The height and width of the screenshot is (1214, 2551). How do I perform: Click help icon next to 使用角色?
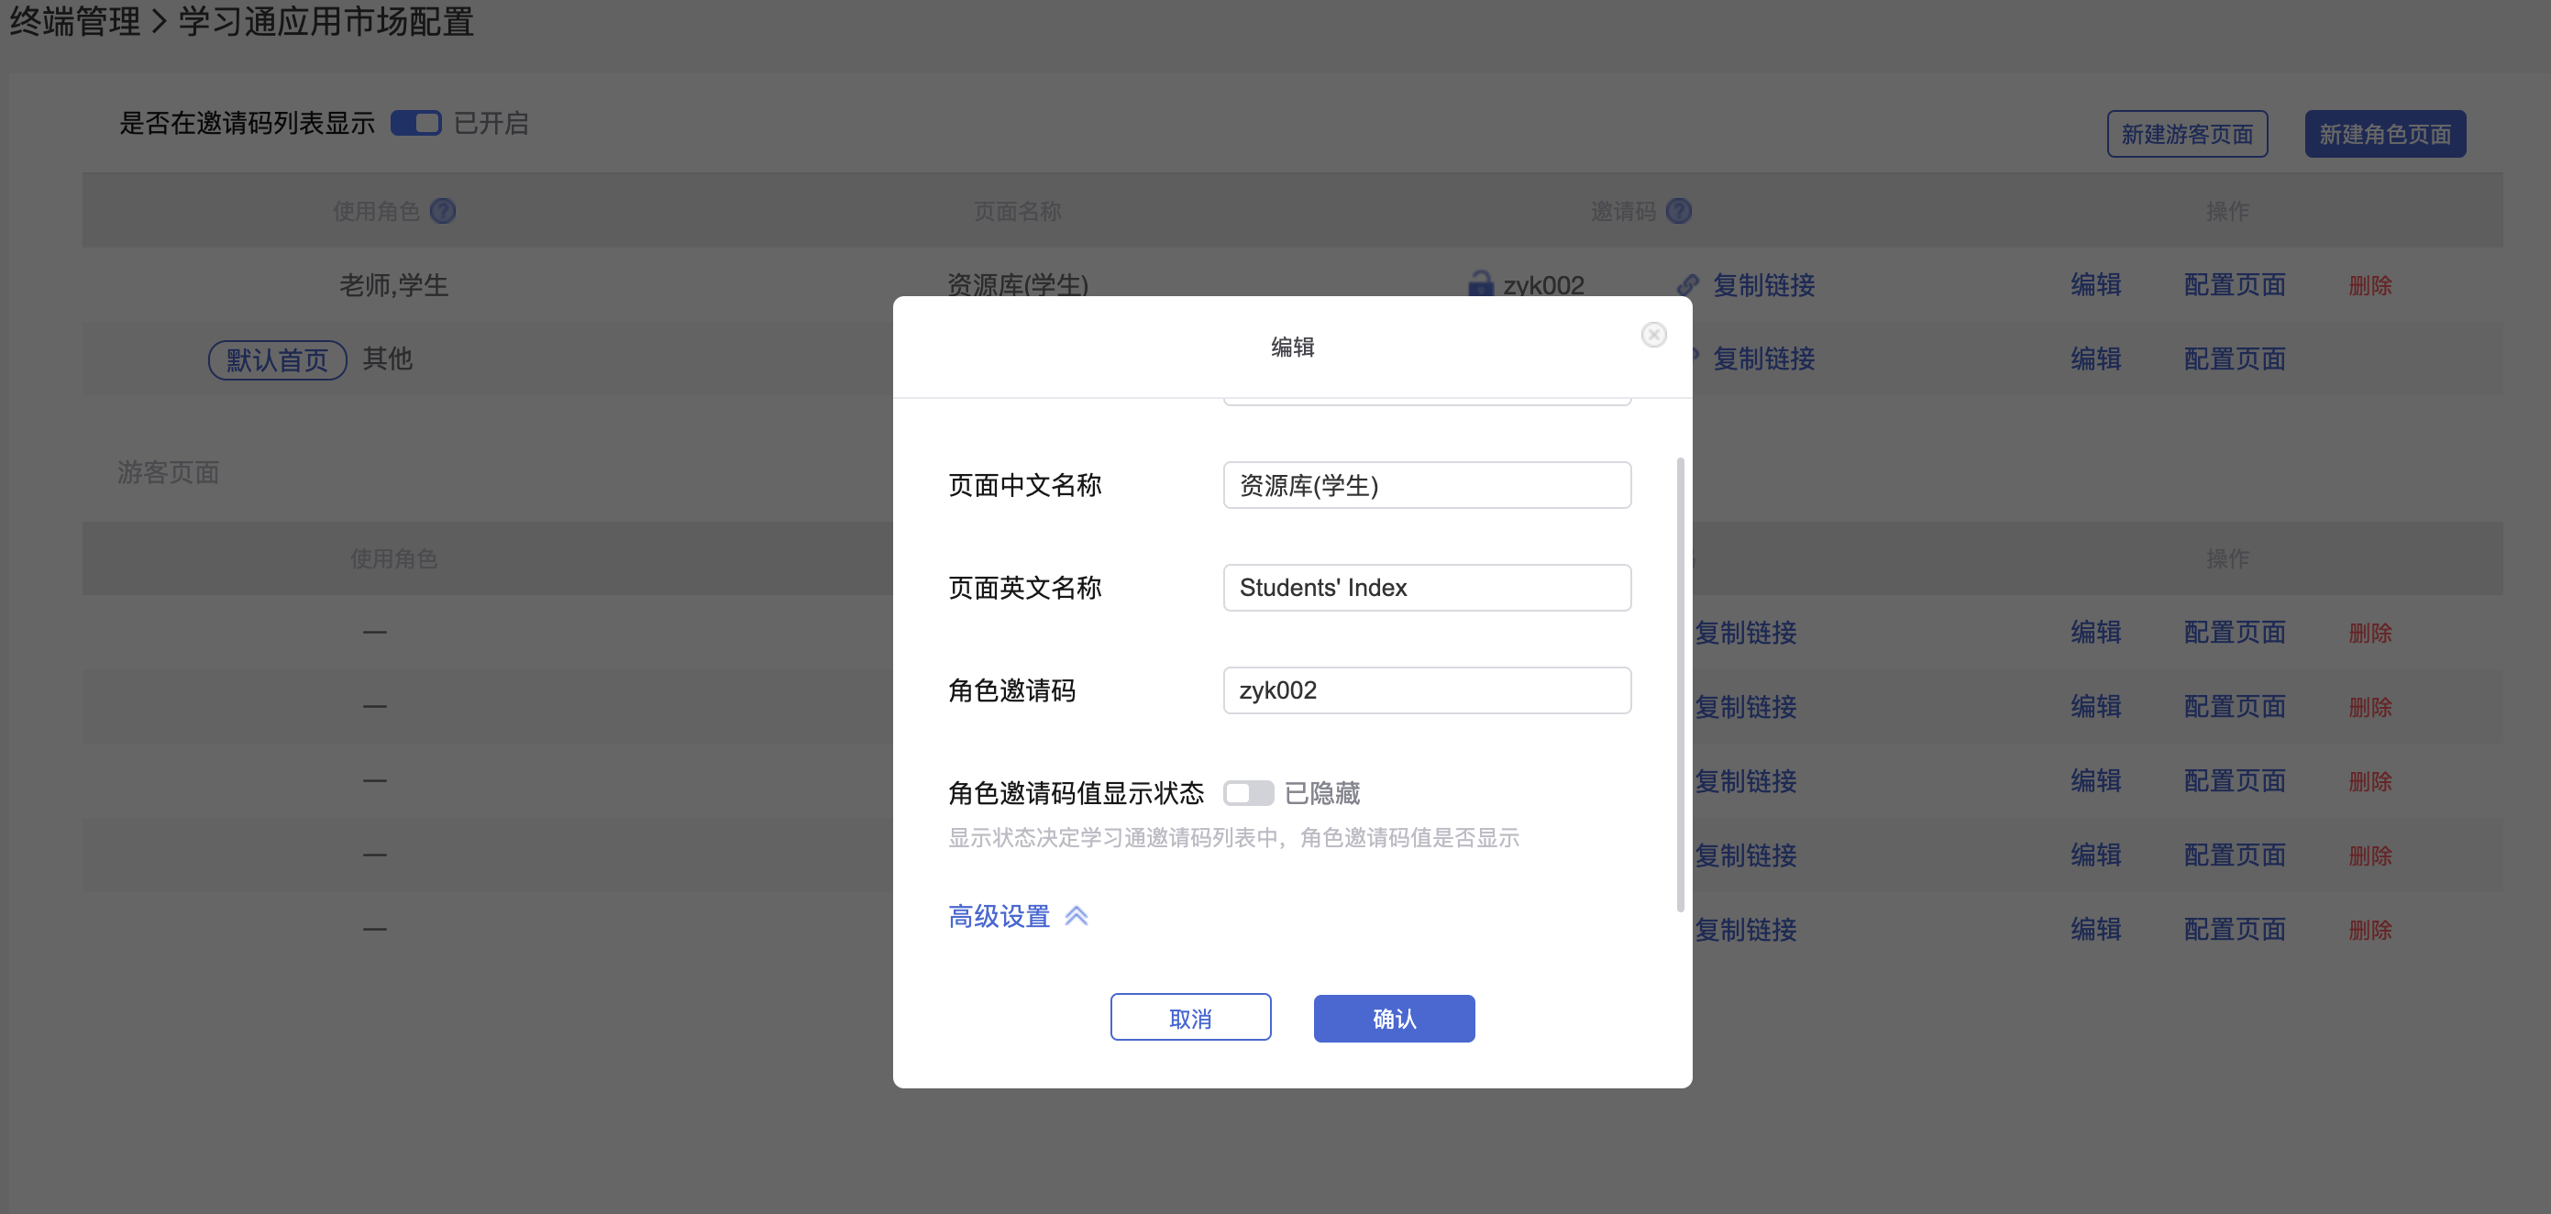point(443,211)
